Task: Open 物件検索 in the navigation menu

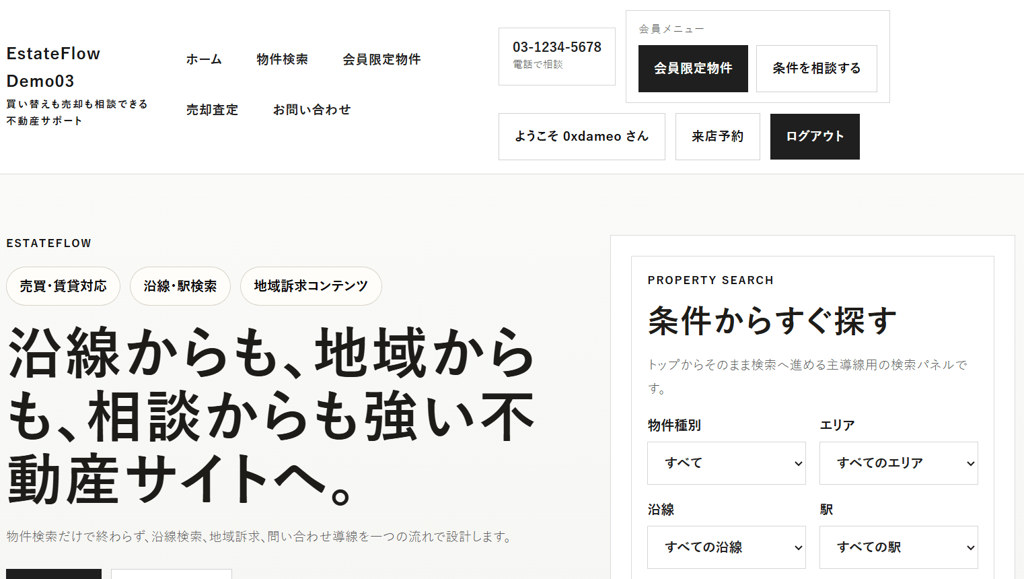Action: (x=282, y=59)
